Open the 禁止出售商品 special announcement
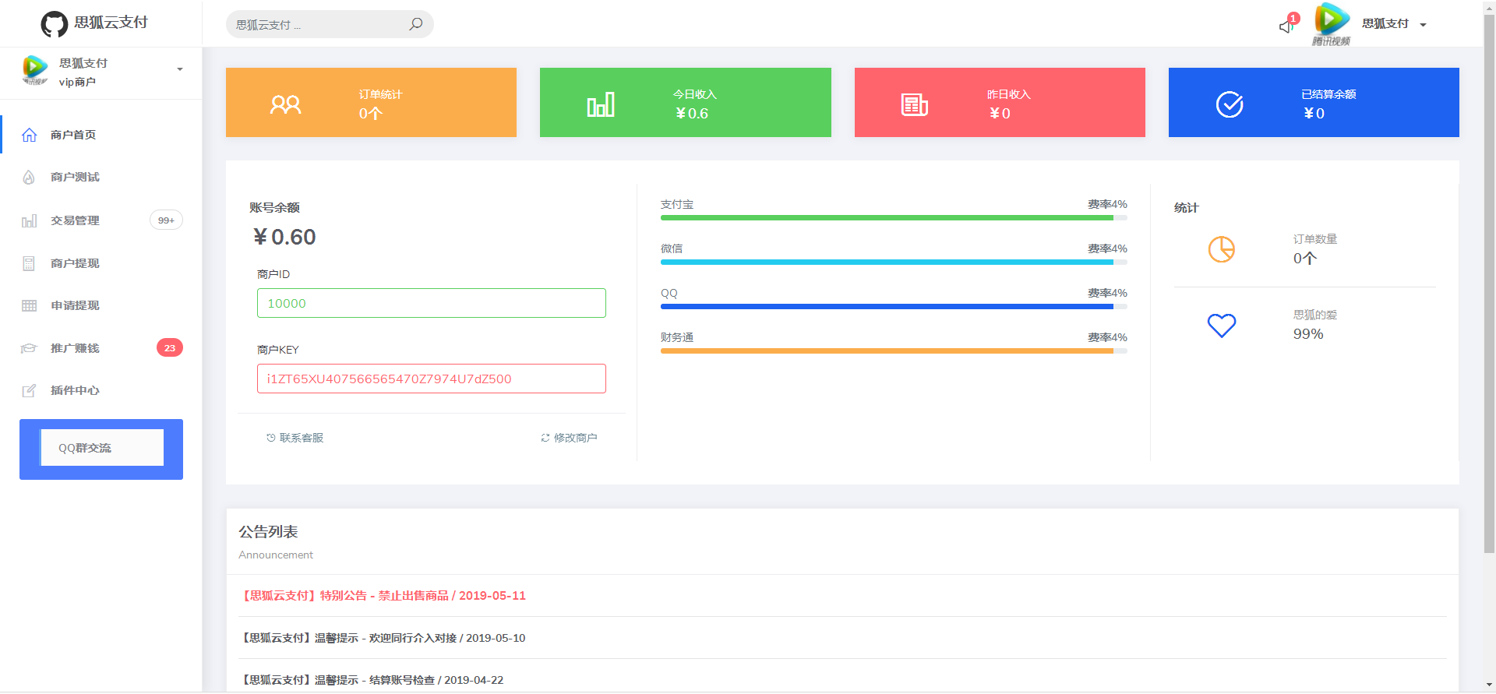 (x=384, y=596)
